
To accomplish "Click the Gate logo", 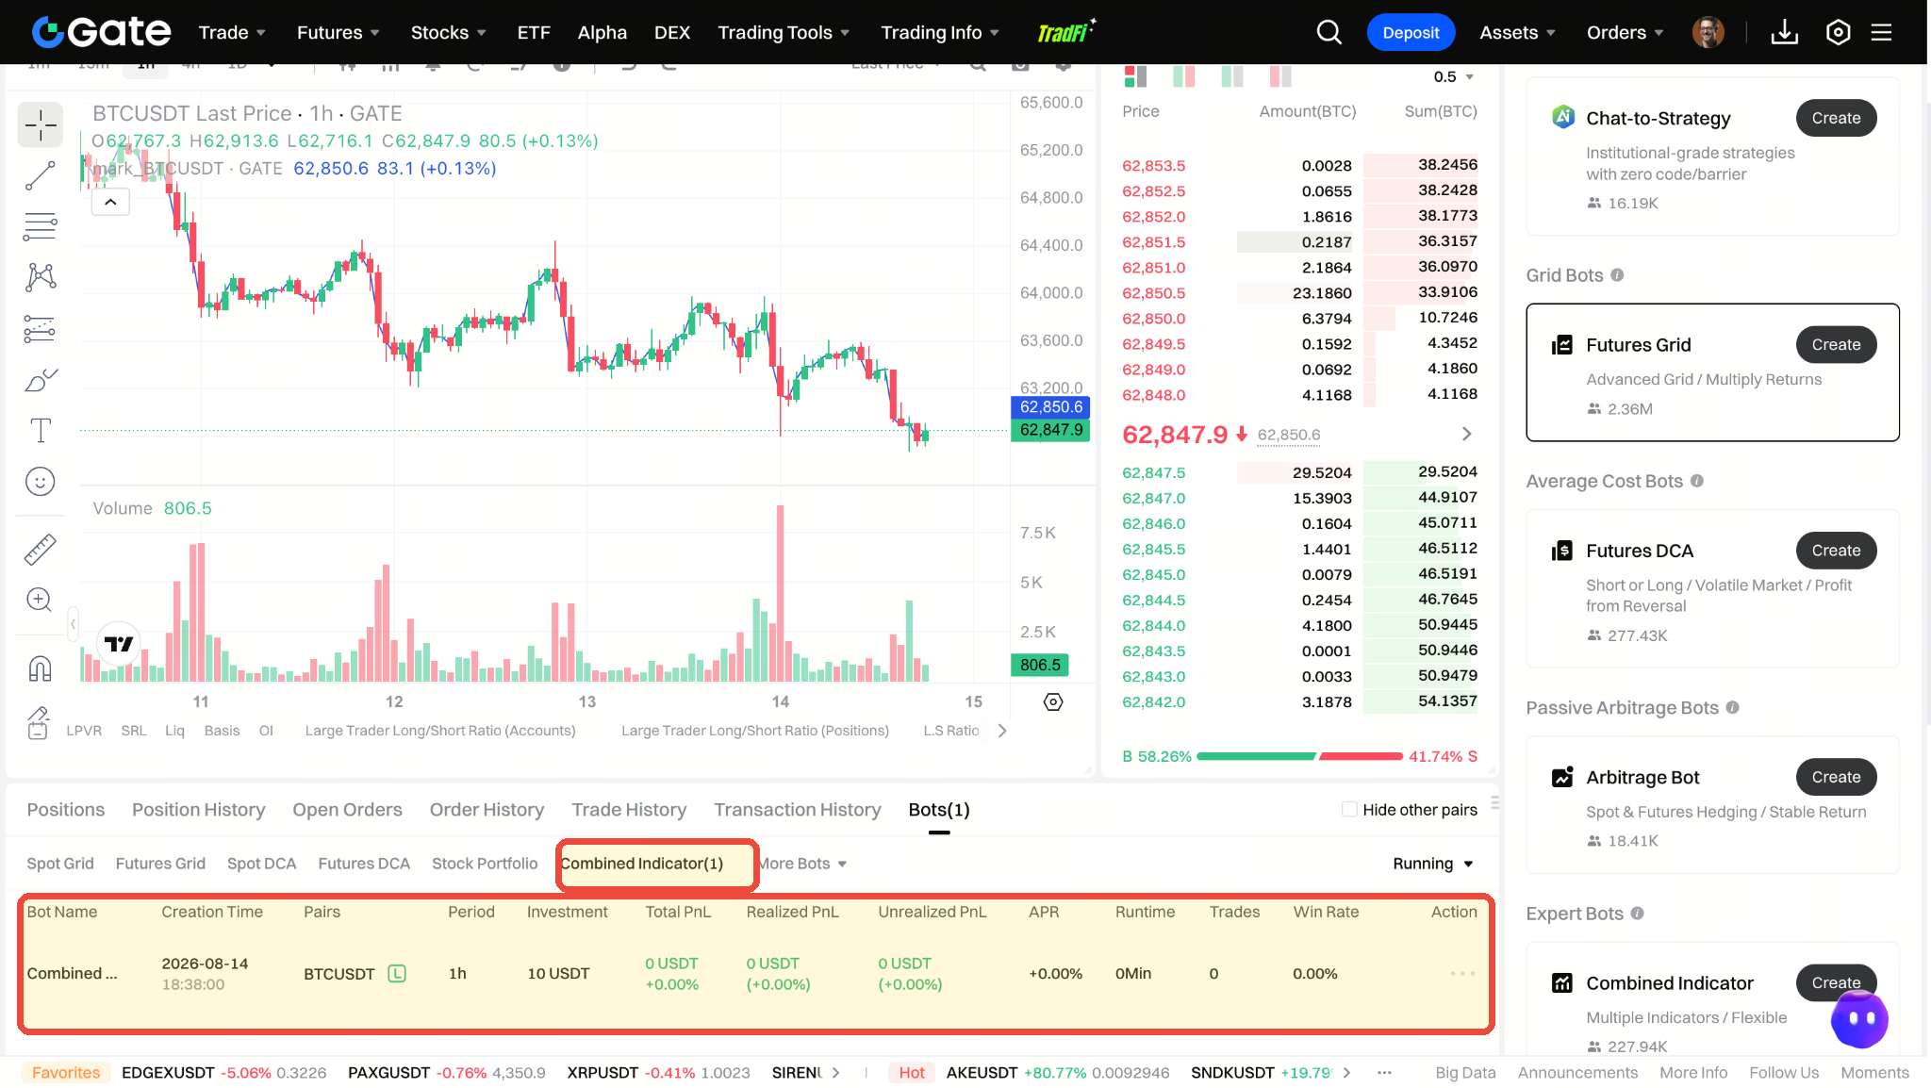I will click(x=101, y=32).
